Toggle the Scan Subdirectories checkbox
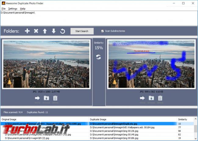Viewport: 198px width, 141px height. click(102, 31)
